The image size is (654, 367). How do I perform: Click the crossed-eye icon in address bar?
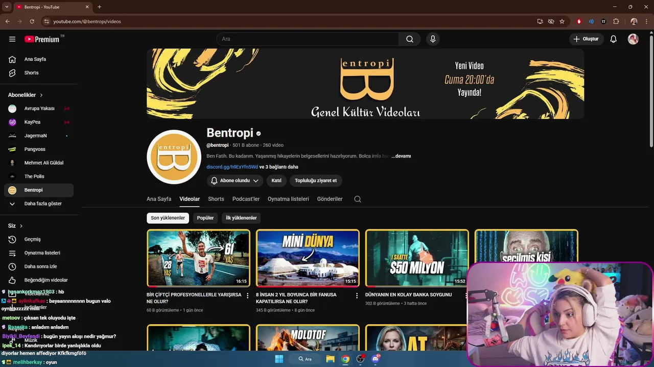coord(551,21)
